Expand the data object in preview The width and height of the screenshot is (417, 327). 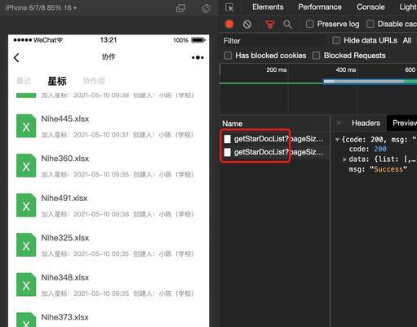click(344, 159)
